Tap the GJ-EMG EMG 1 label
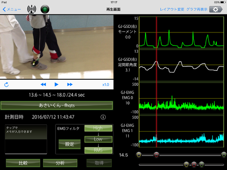This screenshot has height=170, width=227. pos(127,128)
